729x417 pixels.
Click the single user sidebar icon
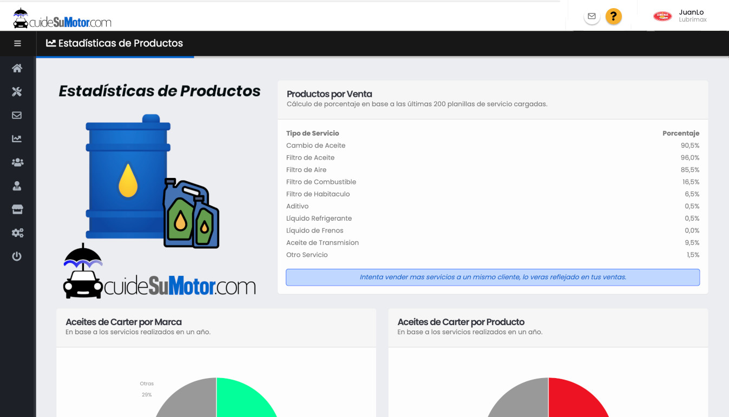(17, 186)
